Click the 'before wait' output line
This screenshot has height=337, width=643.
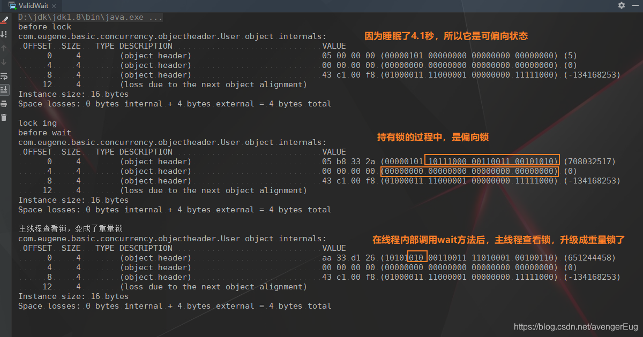click(x=44, y=133)
